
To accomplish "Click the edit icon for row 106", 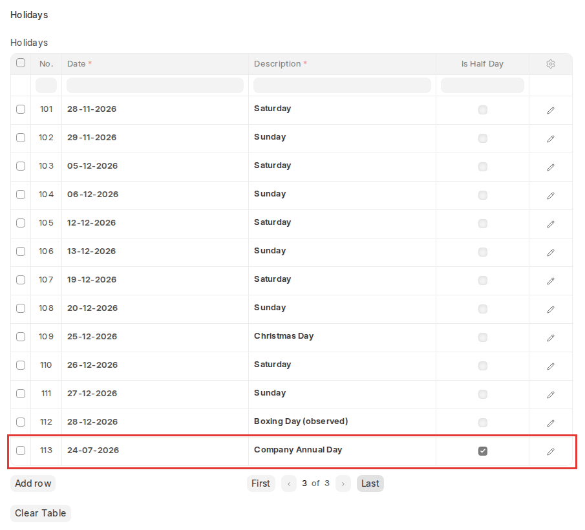I will pyautogui.click(x=550, y=253).
